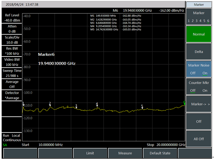
Task: Click marker 5 triangle on the trace
Action: click(142, 108)
